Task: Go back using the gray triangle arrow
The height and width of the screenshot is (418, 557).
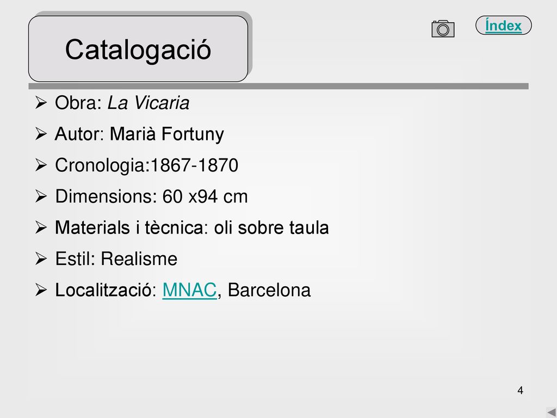Action: pos(552,413)
